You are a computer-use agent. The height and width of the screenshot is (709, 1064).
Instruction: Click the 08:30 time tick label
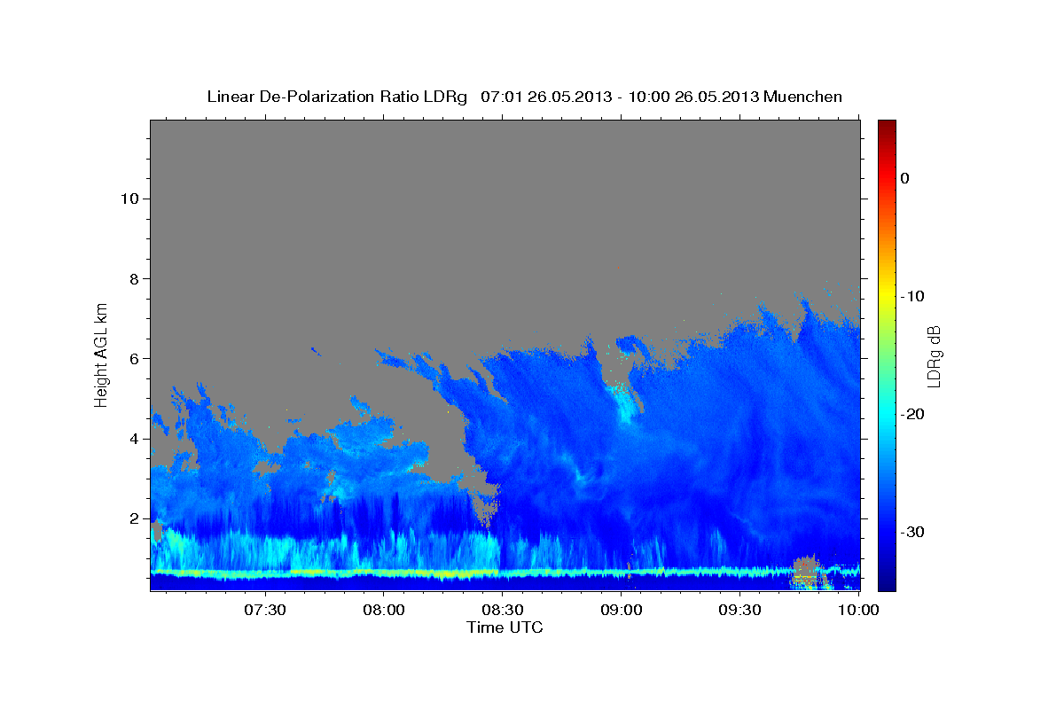coord(502,611)
